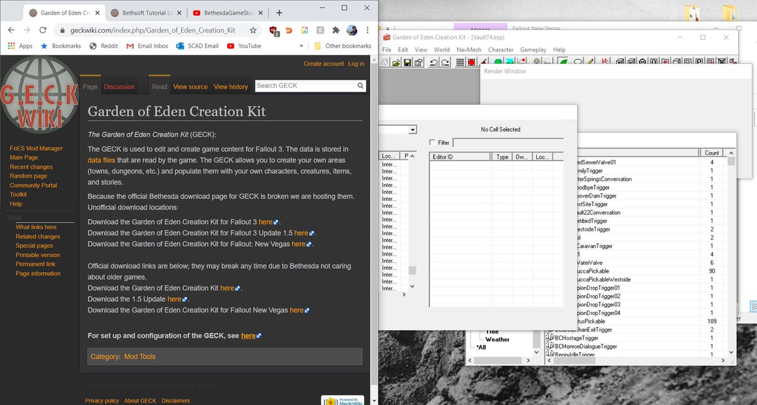This screenshot has height=405, width=757.
Task: Select *All in Object Window tree
Action: pyautogui.click(x=482, y=347)
